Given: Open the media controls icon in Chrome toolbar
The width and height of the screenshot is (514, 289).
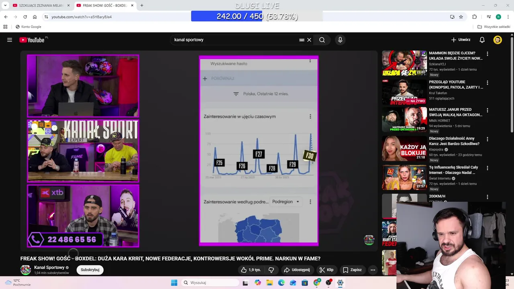Looking at the screenshot, I should 489,17.
